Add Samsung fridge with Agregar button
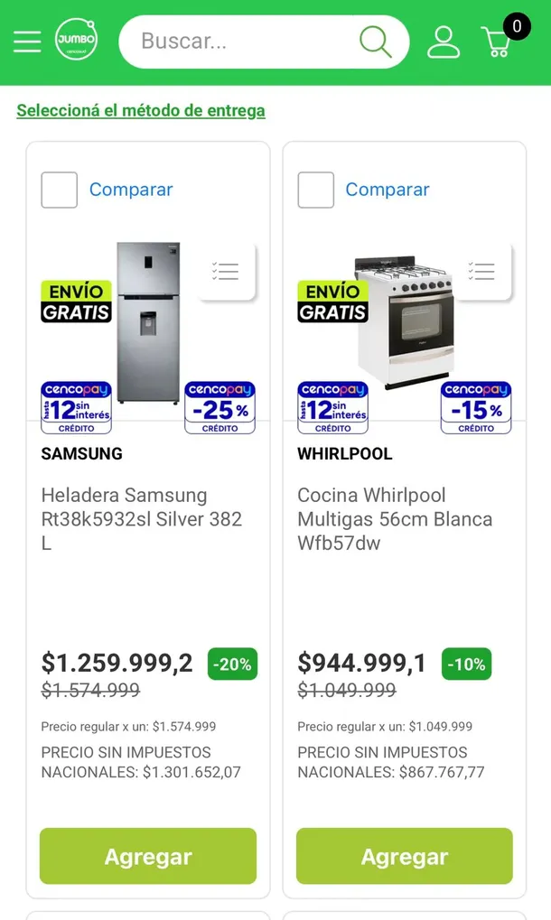Screen dimensions: 551x920 (148, 856)
